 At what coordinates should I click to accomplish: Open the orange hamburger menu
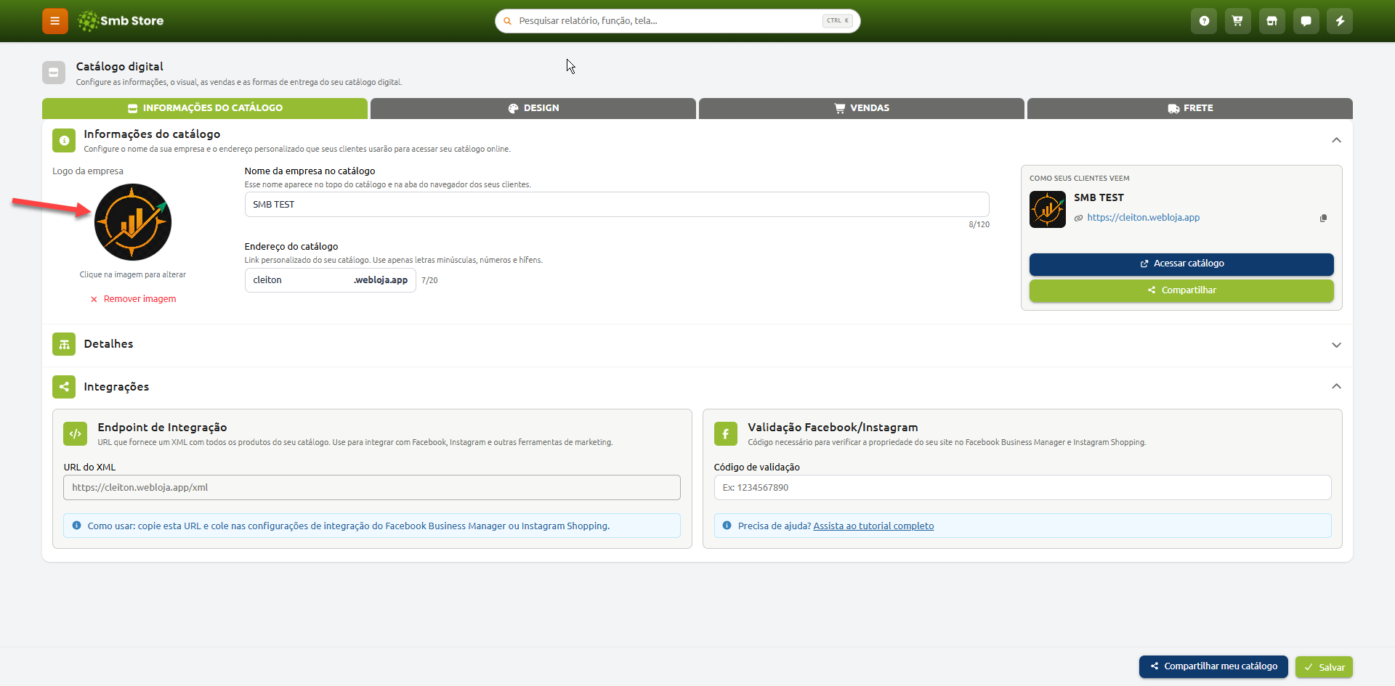(54, 21)
